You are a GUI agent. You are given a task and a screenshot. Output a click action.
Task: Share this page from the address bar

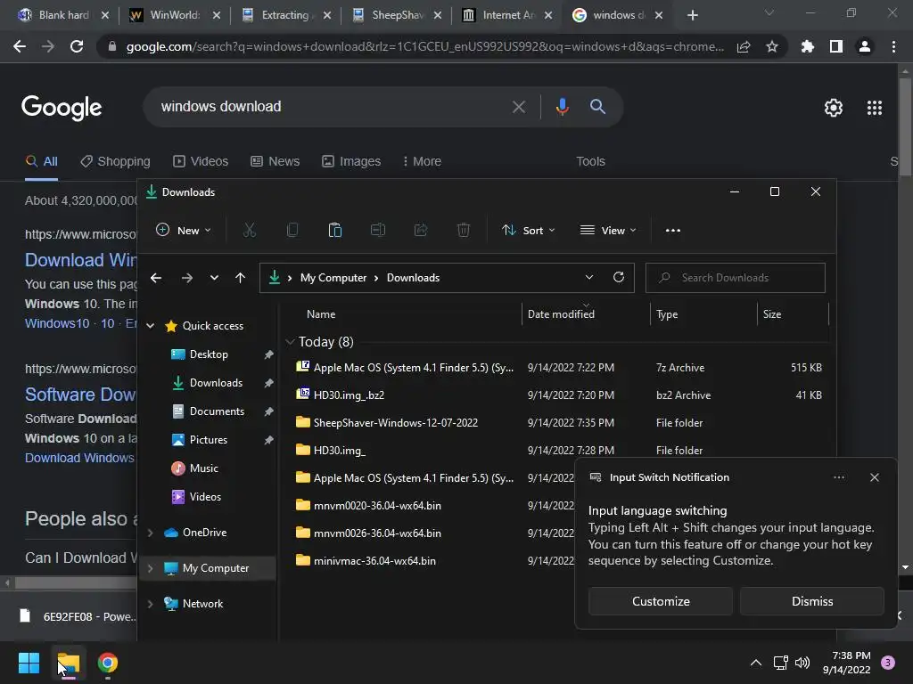coord(744,46)
